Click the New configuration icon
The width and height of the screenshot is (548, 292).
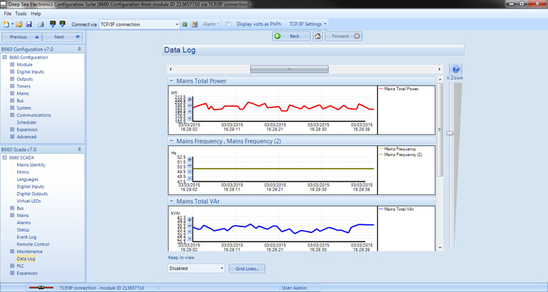[6, 24]
